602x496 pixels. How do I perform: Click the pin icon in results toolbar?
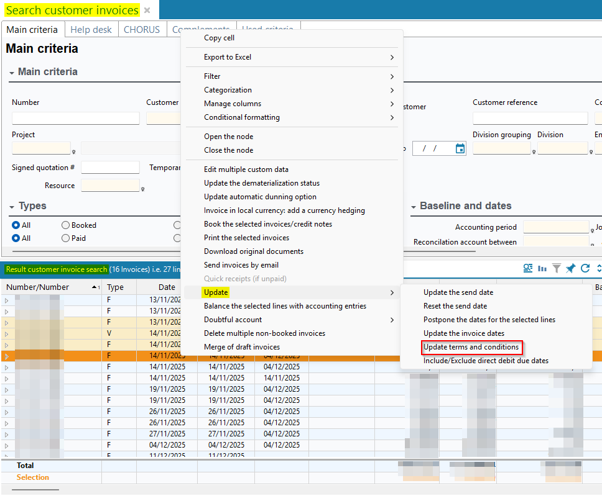tap(570, 268)
